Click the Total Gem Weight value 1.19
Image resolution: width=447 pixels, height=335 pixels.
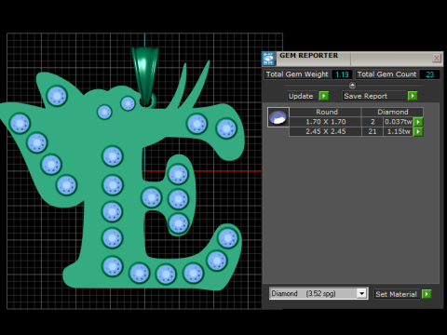342,74
